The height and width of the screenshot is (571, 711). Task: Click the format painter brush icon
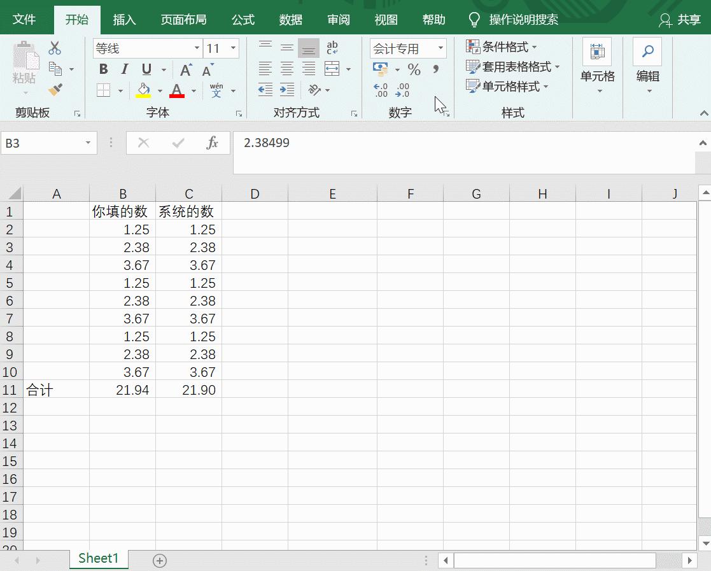[55, 88]
